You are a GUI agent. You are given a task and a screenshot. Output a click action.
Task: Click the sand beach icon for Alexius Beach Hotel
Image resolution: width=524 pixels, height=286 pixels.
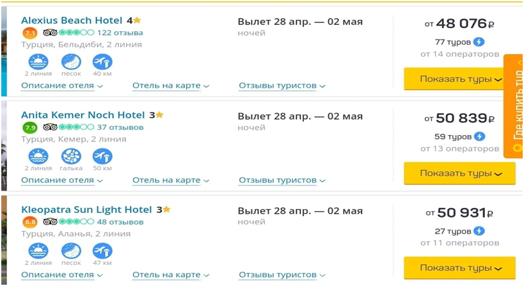coord(71,61)
